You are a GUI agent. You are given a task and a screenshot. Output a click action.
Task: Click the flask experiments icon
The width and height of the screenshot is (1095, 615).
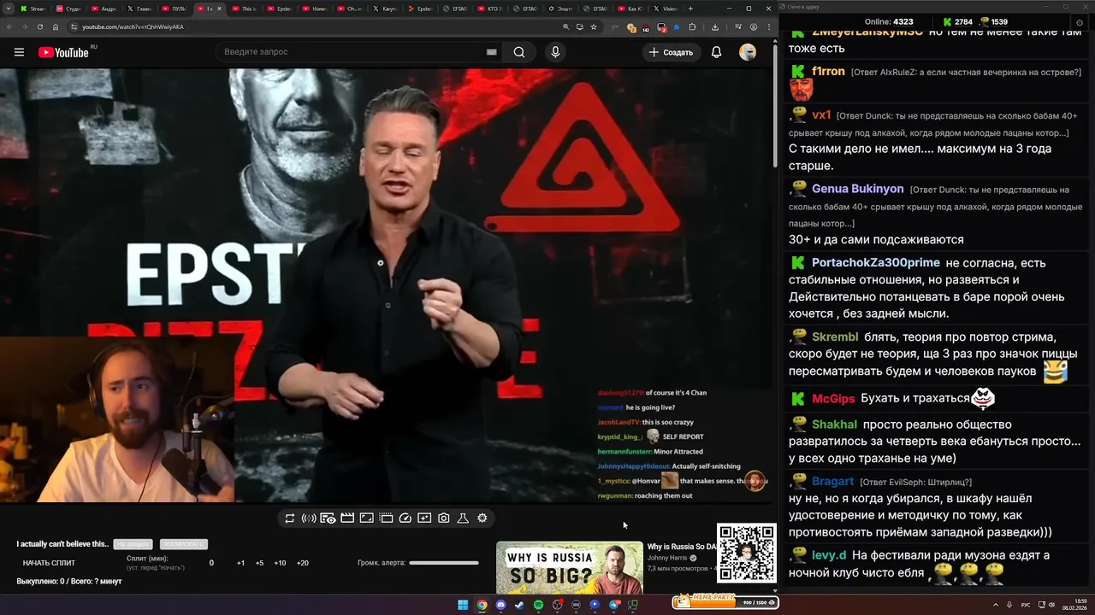(x=463, y=518)
